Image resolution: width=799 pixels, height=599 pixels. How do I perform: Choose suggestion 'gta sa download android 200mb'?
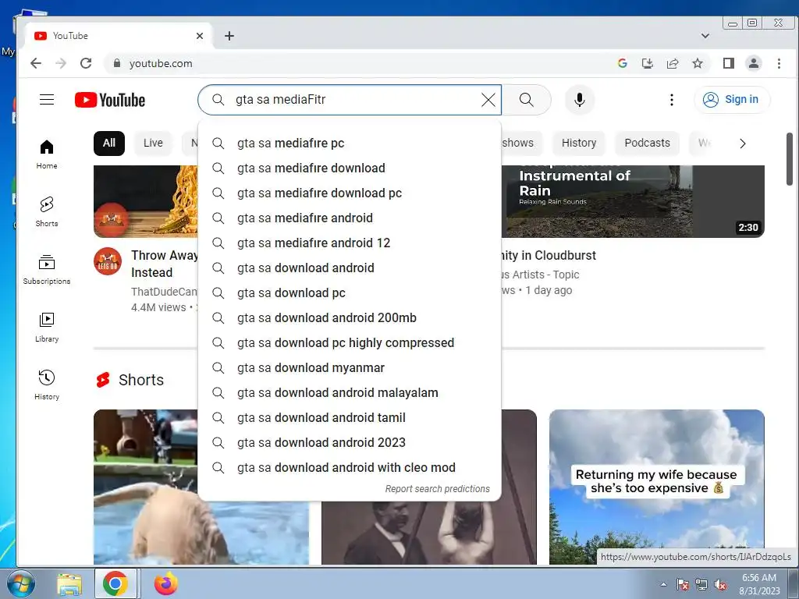pos(350,318)
